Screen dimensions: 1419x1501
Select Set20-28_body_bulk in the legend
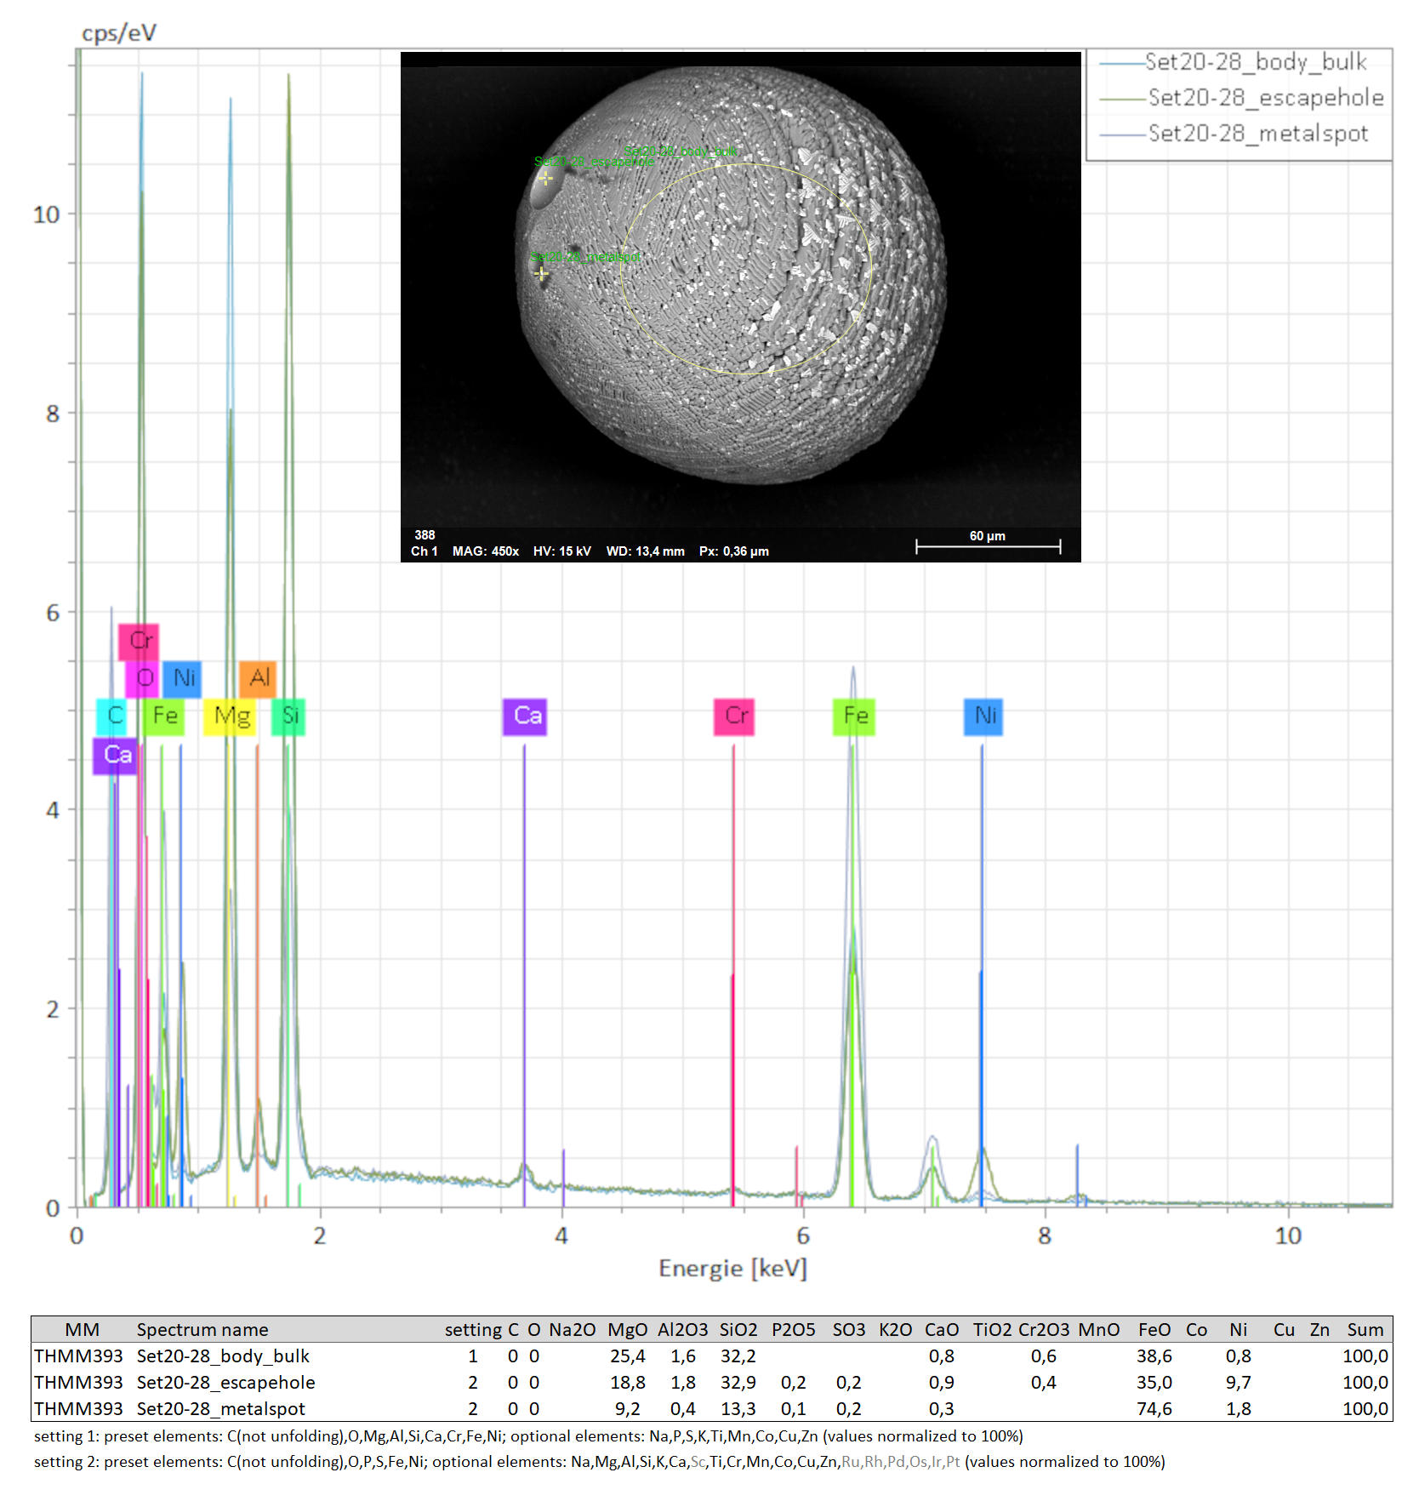[x=1255, y=62]
